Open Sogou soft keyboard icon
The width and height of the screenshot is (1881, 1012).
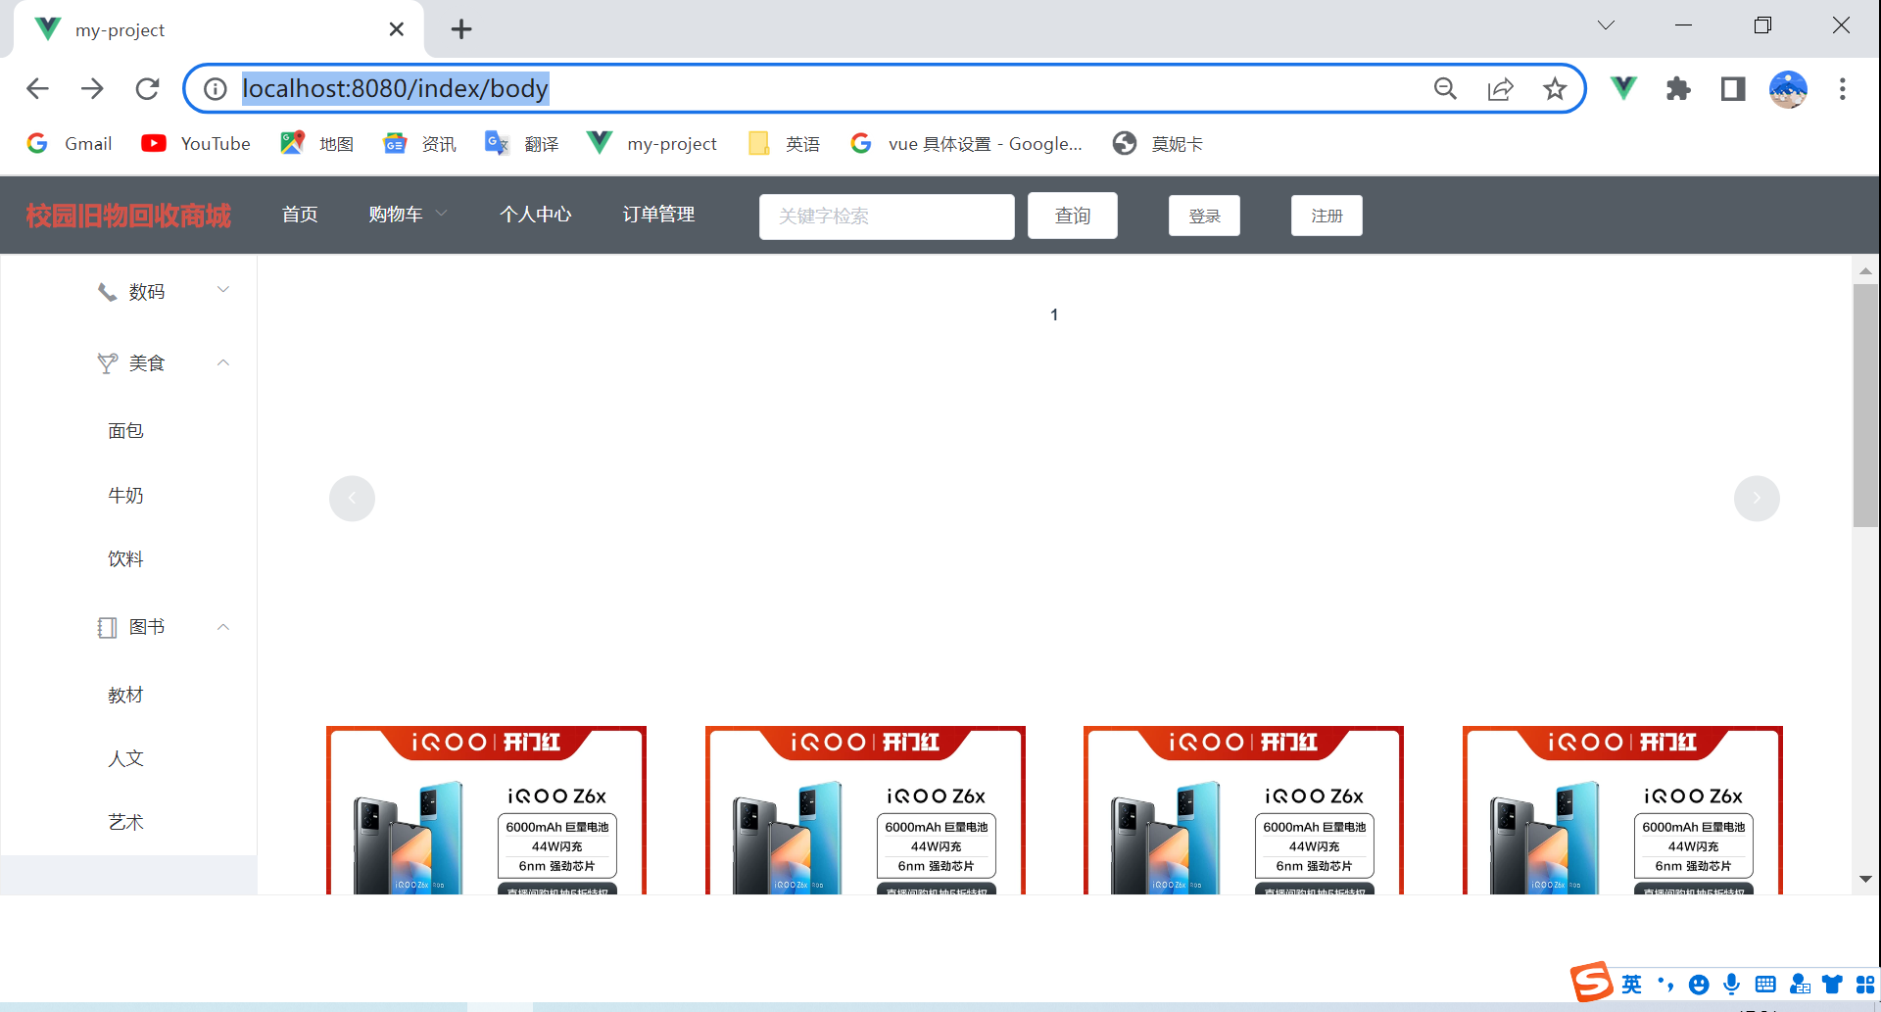1765,985
